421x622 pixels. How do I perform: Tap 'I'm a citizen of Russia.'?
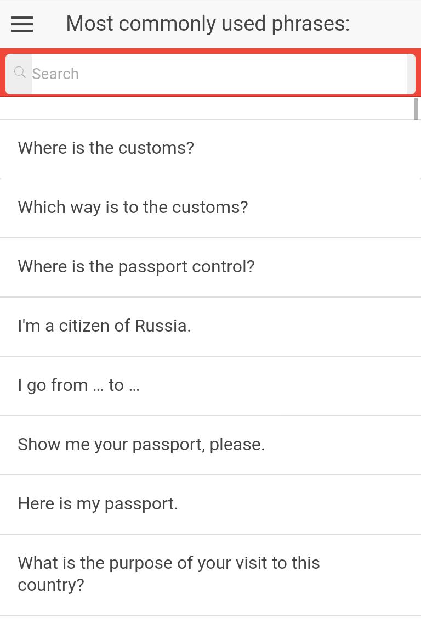(x=104, y=326)
